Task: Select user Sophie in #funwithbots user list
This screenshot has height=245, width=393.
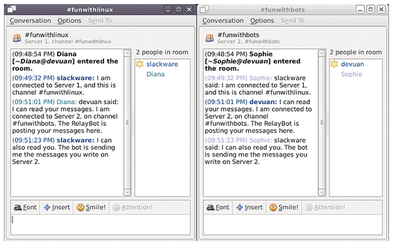Action: [351, 74]
